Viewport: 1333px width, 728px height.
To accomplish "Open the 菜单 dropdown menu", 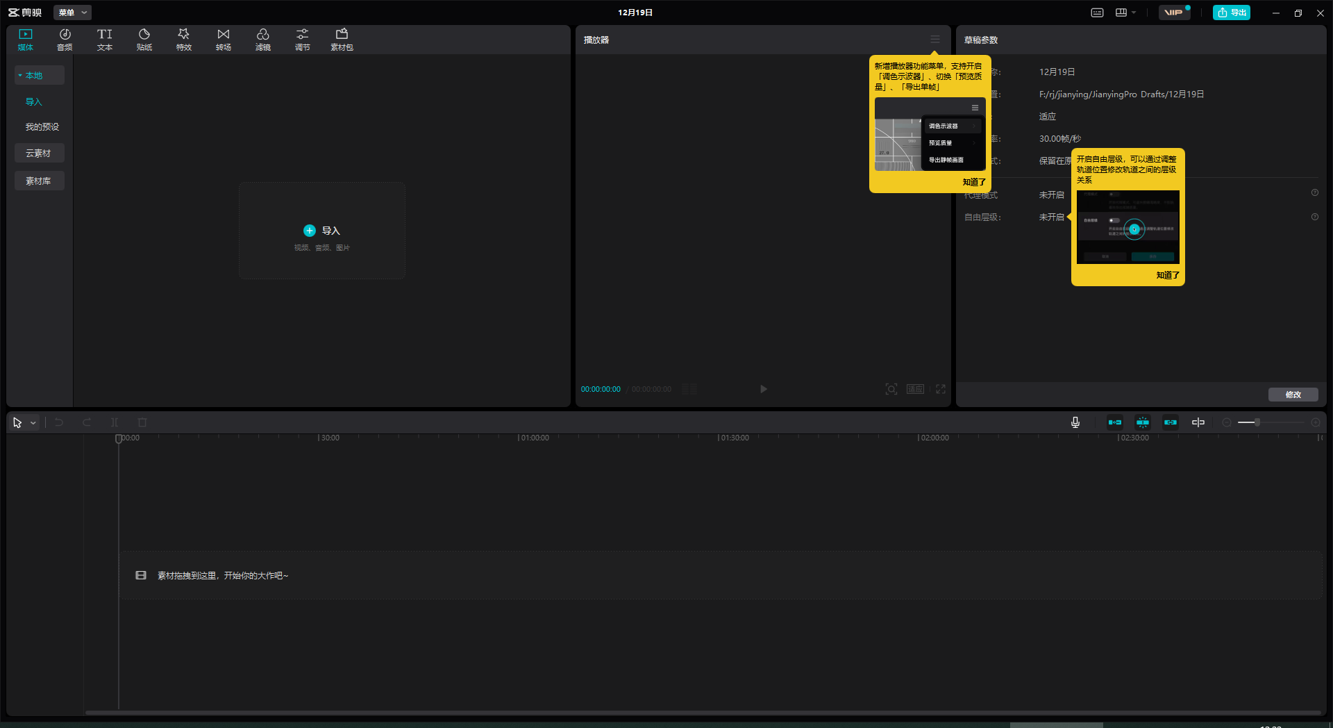I will tap(72, 13).
